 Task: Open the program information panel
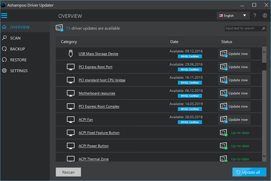pyautogui.click(x=265, y=15)
